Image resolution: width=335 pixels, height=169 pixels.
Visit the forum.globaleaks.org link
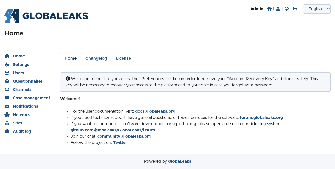[261, 117]
